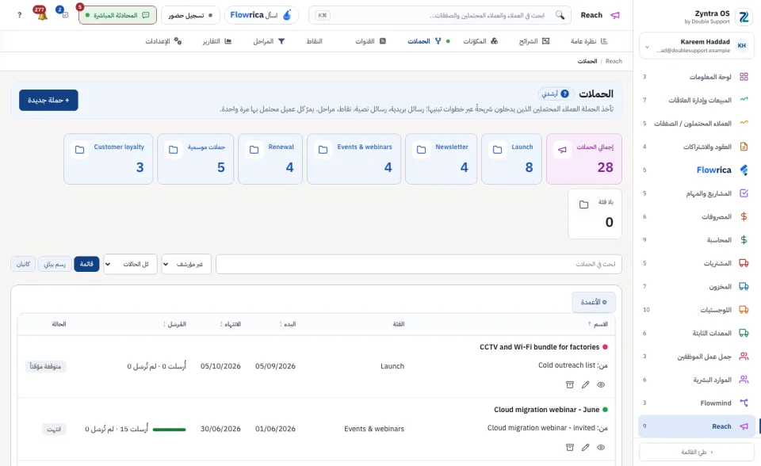Open the sales and CRM sidebar item
Image resolution: width=761 pixels, height=466 pixels.
696,100
